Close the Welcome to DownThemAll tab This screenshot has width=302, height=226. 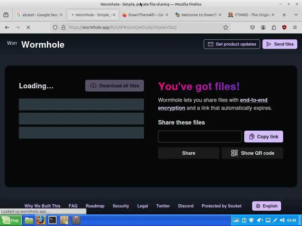point(220,15)
